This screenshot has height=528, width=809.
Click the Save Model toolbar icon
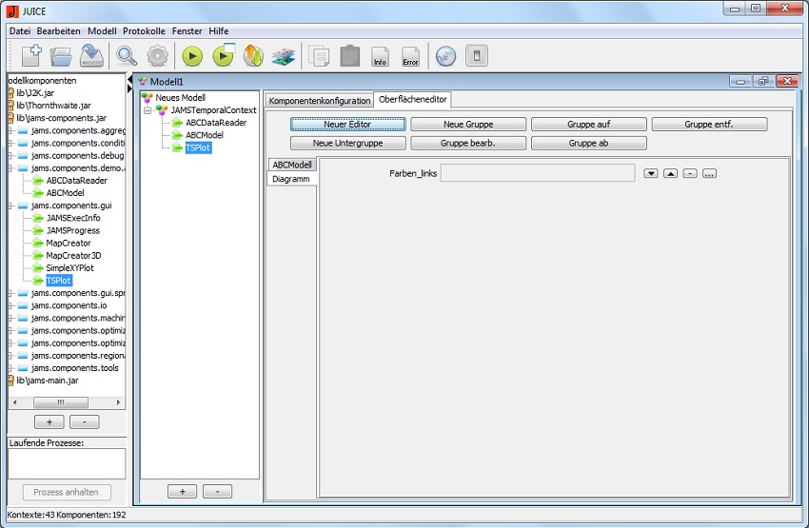click(x=91, y=56)
